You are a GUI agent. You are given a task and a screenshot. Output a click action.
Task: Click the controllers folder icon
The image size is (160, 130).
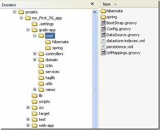41,54
